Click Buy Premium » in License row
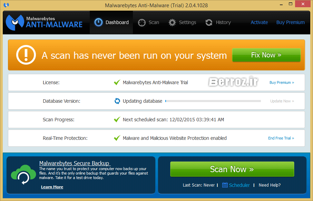The height and width of the screenshot is (201, 313). (282, 82)
